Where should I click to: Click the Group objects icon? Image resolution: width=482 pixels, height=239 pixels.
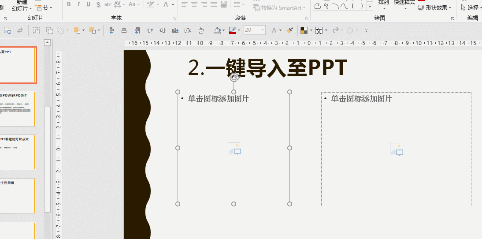point(37,30)
